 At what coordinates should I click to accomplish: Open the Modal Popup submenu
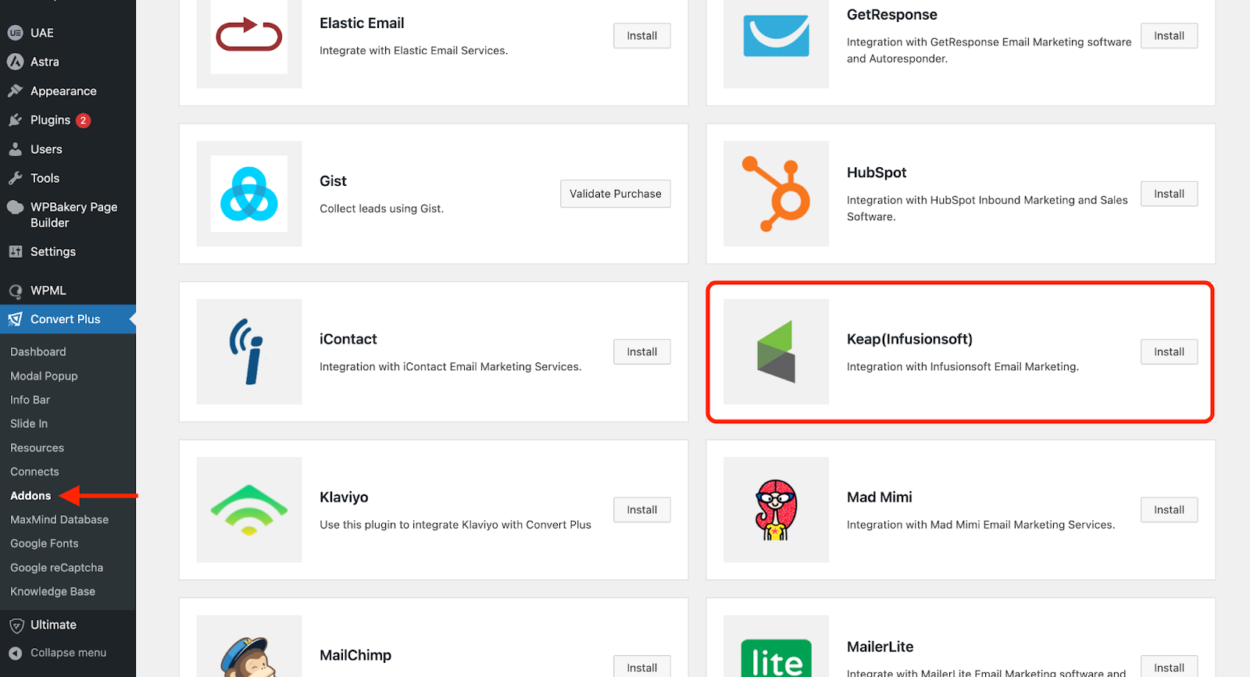(x=44, y=376)
